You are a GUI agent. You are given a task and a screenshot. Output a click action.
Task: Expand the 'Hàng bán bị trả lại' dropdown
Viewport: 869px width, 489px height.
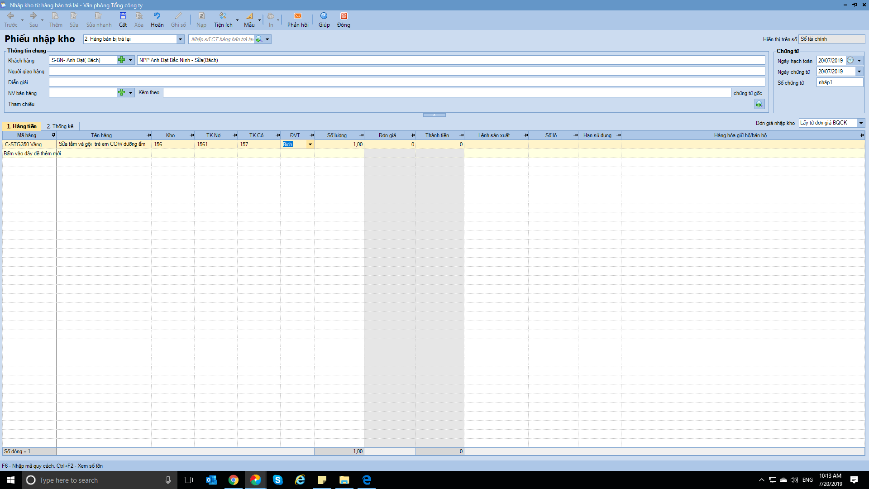pos(180,39)
